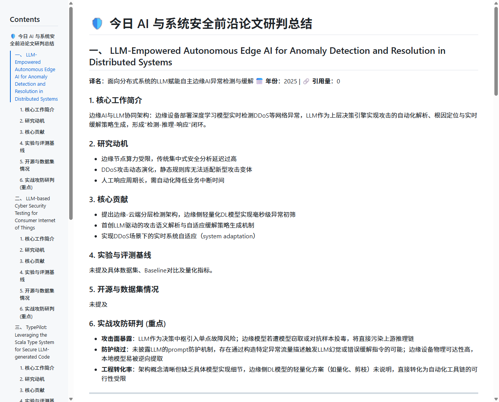Open 4. 实验与评测基线 in first section
Image resolution: width=499 pixels, height=402 pixels.
(37, 146)
